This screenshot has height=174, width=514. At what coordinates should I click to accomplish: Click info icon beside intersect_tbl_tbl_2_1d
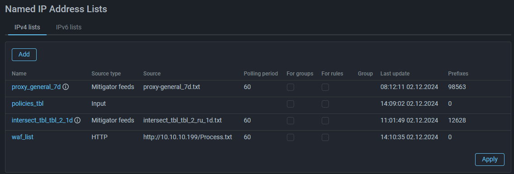[x=77, y=121]
